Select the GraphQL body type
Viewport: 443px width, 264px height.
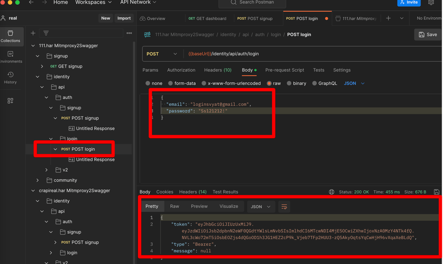(x=315, y=83)
